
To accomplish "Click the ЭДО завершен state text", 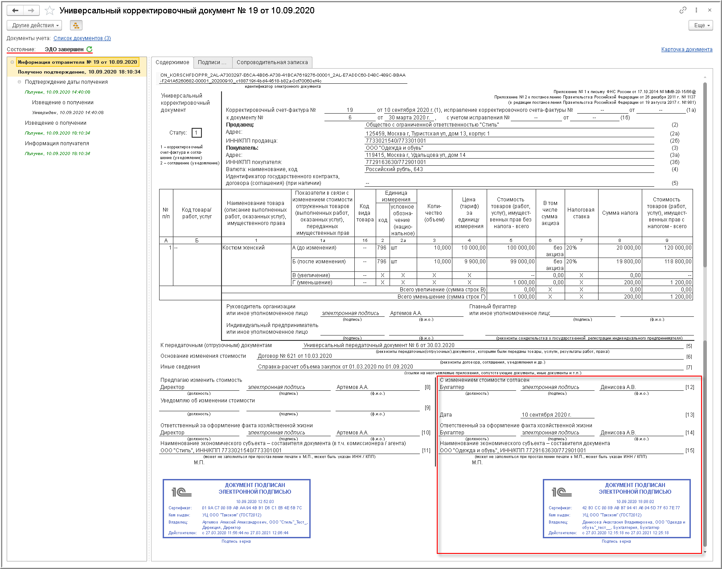I will 64,49.
